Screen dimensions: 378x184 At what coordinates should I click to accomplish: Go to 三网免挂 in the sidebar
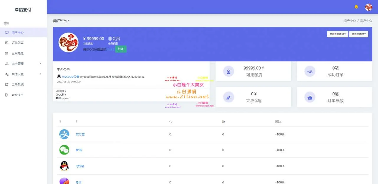tap(17, 53)
